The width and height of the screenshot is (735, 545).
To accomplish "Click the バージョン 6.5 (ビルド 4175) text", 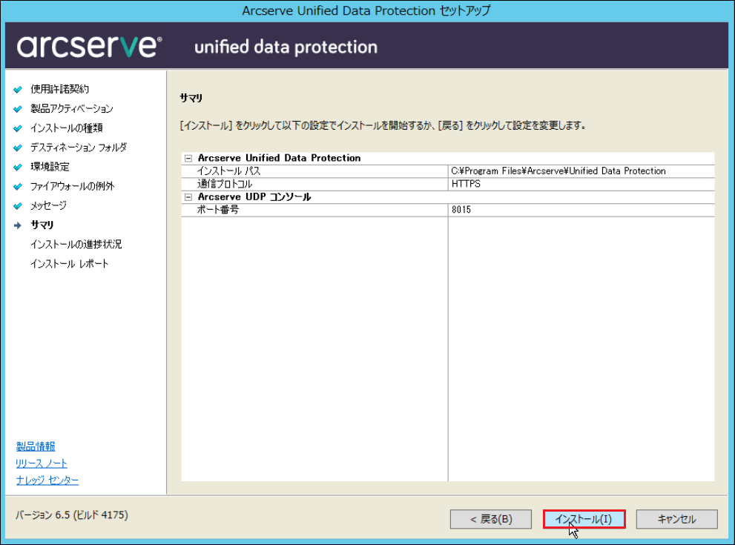I will click(x=72, y=515).
